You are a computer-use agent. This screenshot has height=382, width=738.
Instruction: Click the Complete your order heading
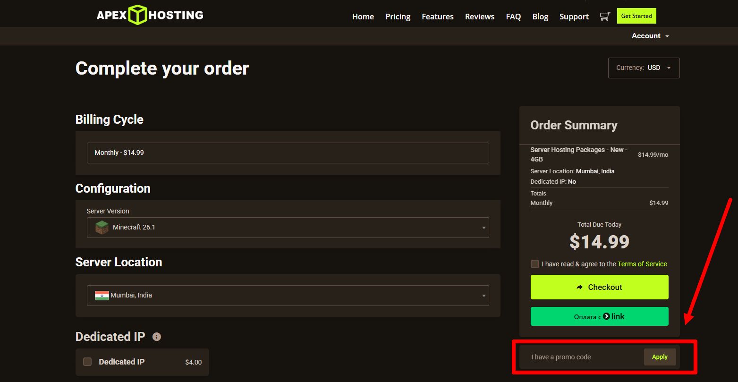(162, 68)
